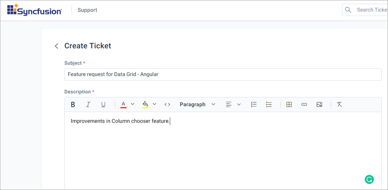Click the text alignment icon
The height and width of the screenshot is (190, 388).
click(x=229, y=105)
